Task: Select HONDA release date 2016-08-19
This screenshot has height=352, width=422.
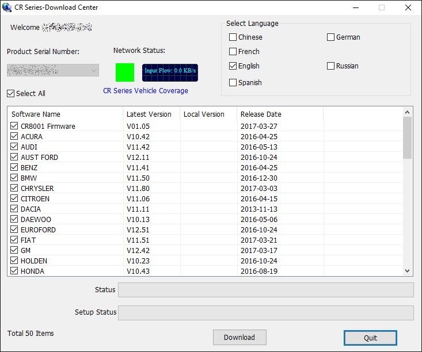Action: [259, 271]
